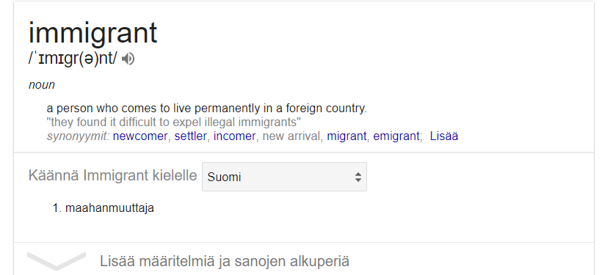The width and height of the screenshot is (602, 275).
Task: Click the example sentence about illegal immigrants
Action: tap(173, 122)
